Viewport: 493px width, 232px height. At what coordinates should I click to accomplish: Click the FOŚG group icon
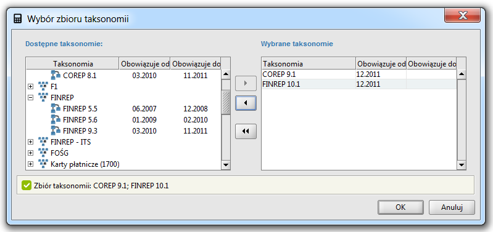pos(43,153)
